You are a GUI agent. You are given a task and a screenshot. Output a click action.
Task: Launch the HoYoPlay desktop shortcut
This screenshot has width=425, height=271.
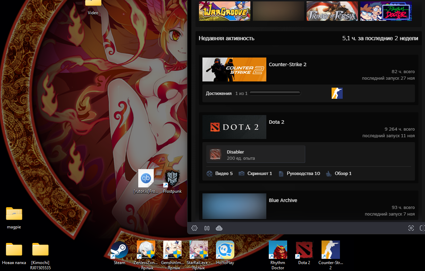(225, 250)
